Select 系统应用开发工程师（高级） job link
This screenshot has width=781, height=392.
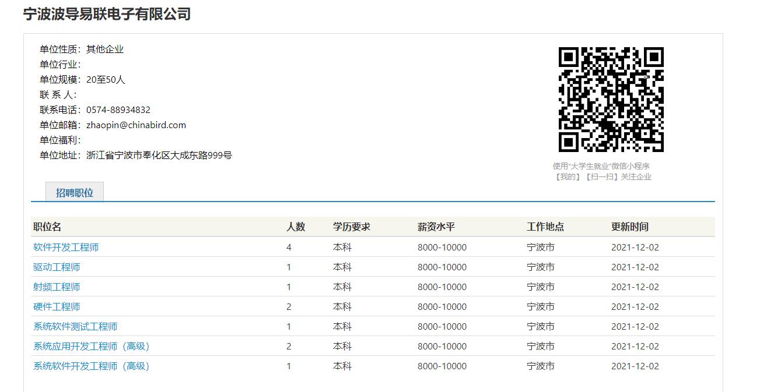91,346
